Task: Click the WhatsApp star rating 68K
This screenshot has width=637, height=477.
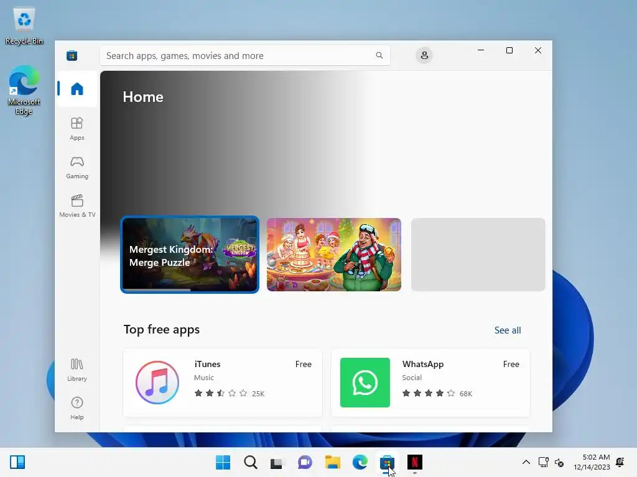Action: 437,393
